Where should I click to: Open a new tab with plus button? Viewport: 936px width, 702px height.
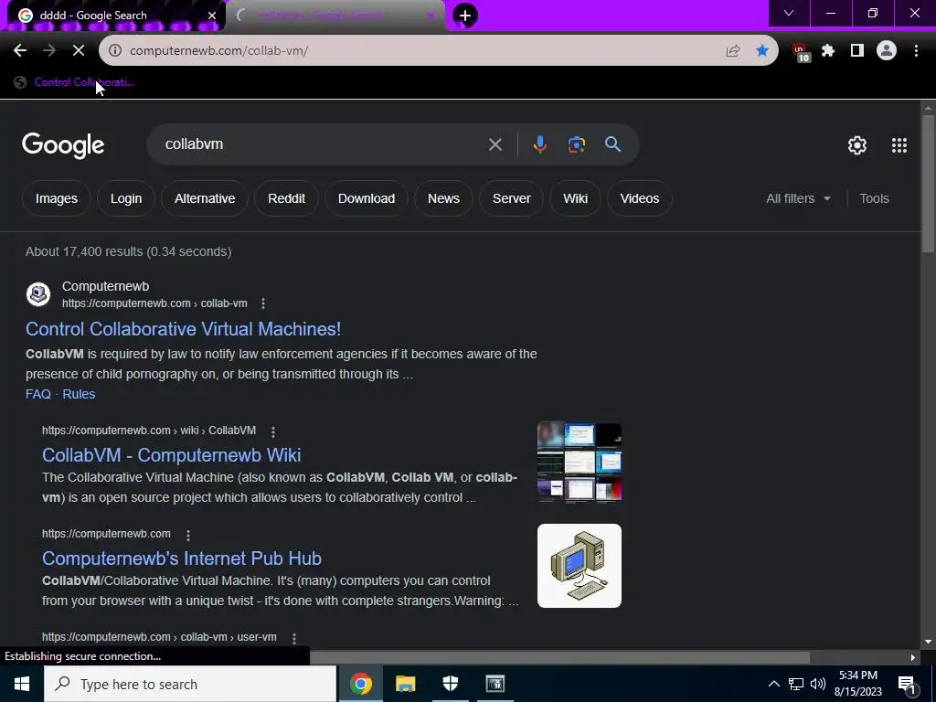(465, 16)
